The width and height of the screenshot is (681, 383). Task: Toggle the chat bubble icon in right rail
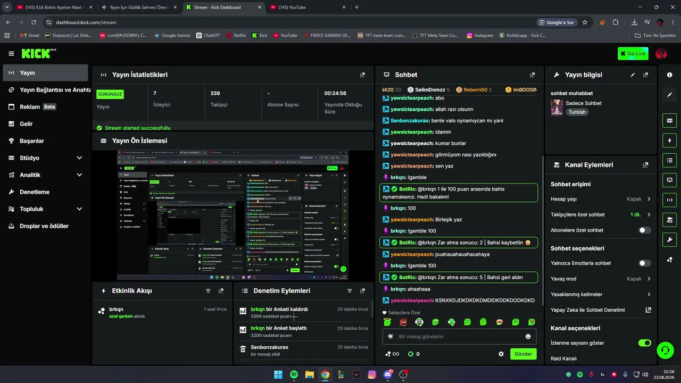click(x=669, y=180)
